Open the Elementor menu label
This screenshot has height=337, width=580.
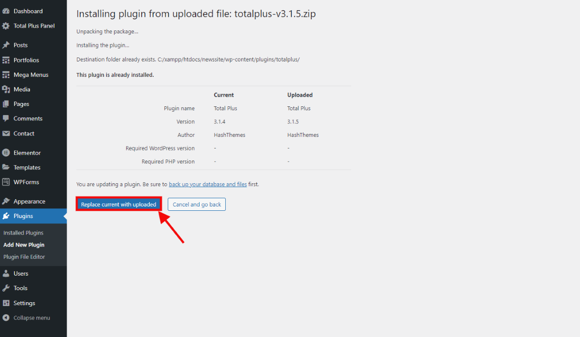coord(27,152)
